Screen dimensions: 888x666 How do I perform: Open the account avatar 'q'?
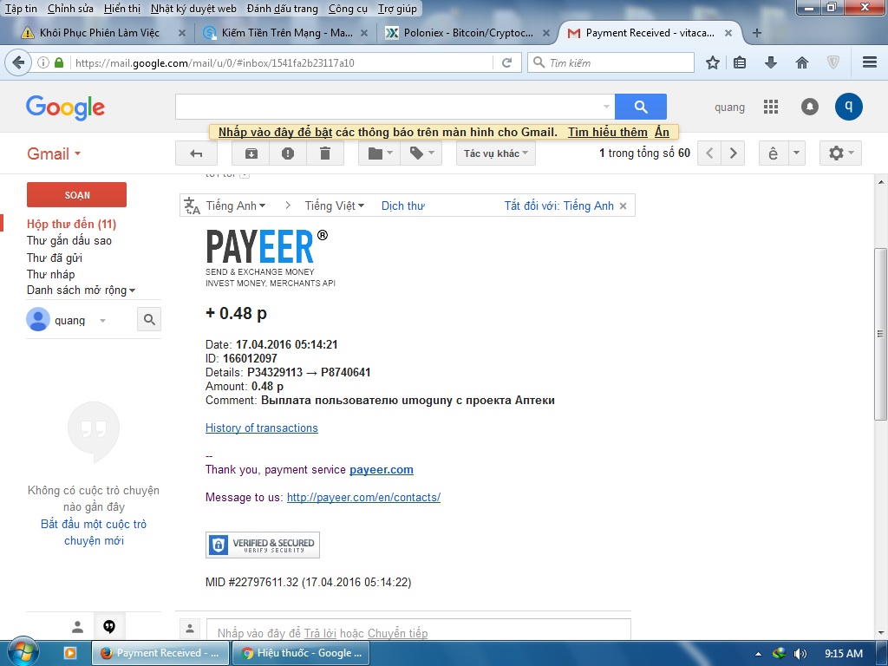pyautogui.click(x=848, y=107)
